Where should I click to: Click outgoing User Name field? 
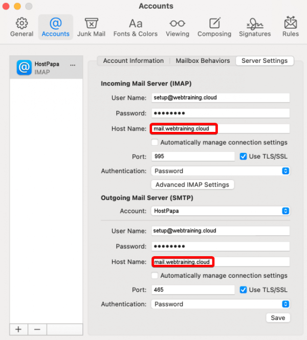(221, 231)
